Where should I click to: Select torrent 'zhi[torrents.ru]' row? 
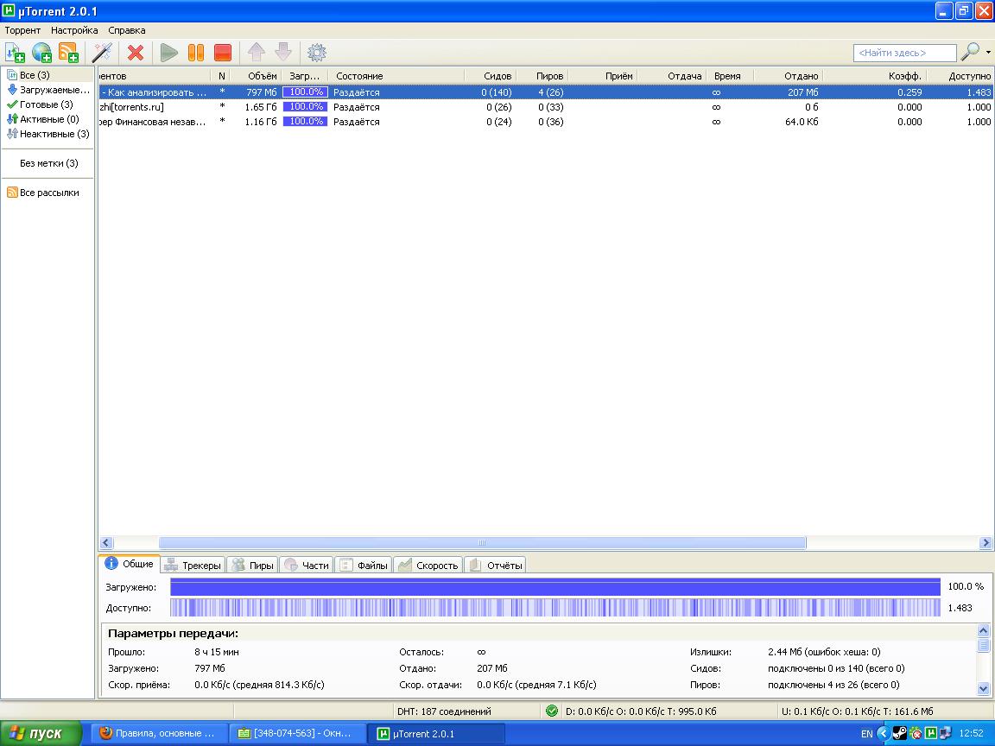546,107
